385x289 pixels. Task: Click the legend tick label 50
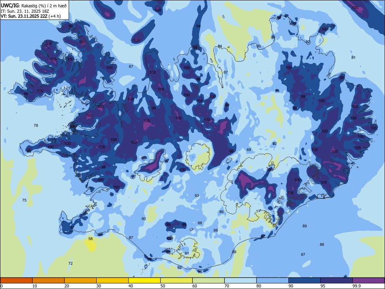pyautogui.click(x=163, y=286)
